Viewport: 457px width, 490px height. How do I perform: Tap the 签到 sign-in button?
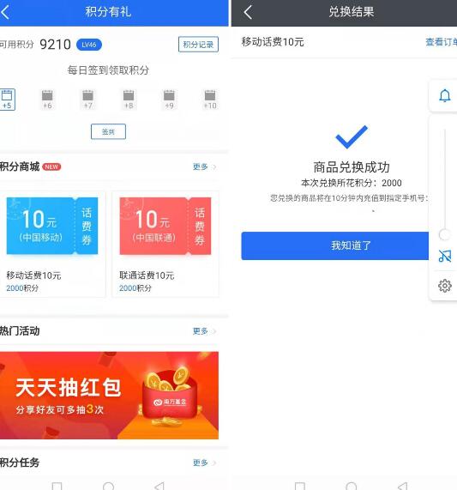[x=108, y=131]
